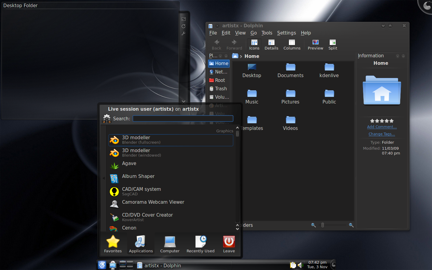
Task: Enable file Preview in Dolphin toolbar
Action: [x=315, y=44]
